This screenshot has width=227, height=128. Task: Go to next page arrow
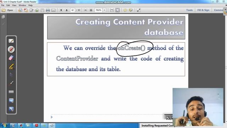(x=67, y=10)
